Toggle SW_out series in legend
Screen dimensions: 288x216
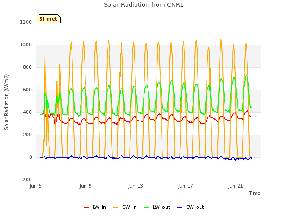[x=191, y=207]
